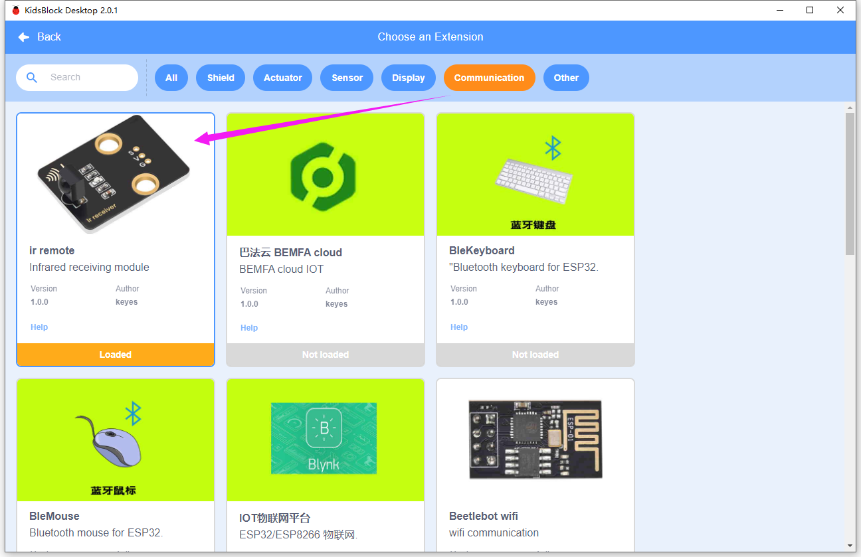The height and width of the screenshot is (557, 861).
Task: Close the KidsBlock Desktop window
Action: (x=841, y=10)
